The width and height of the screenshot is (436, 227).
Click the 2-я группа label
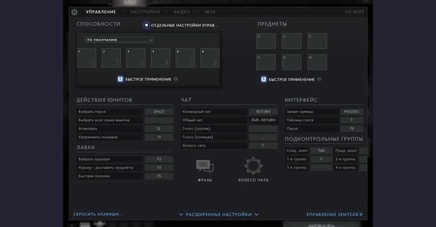pos(345,159)
